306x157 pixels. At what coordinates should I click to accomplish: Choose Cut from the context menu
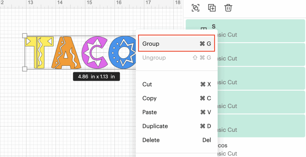pos(176,84)
